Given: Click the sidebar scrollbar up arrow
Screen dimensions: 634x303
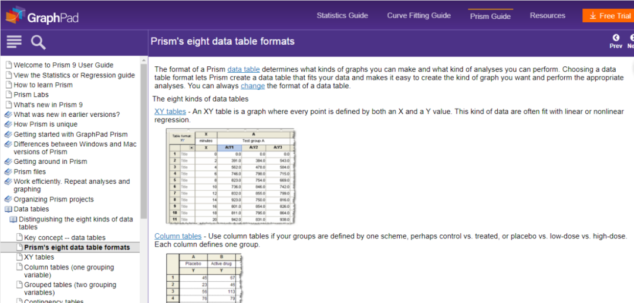Looking at the screenshot, I should 144,60.
